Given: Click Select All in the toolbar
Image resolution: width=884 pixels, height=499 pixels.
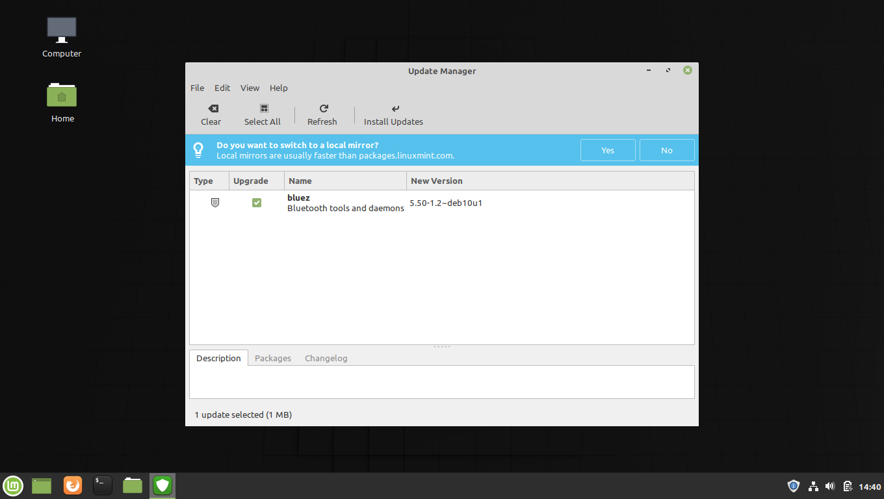Looking at the screenshot, I should [x=263, y=115].
